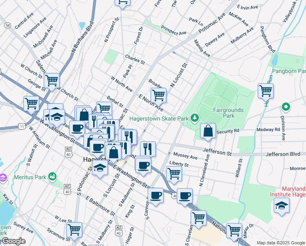This screenshot has height=246, width=306.
Task: Select the shopping cart marker near George St
Action: tap(31, 103)
